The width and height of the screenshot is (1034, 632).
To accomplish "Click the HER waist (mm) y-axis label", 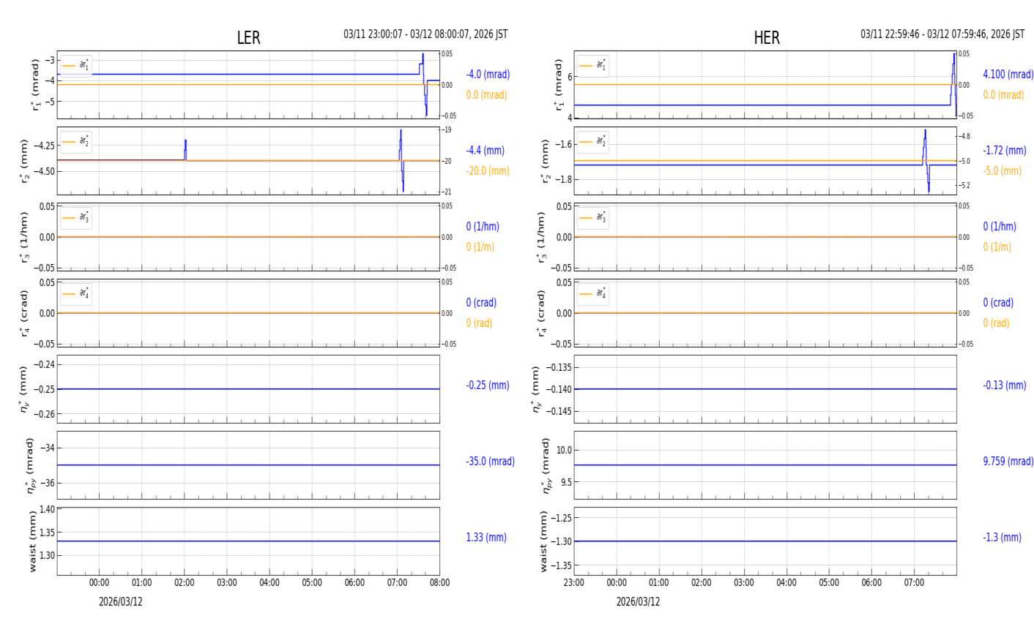I will [x=543, y=541].
